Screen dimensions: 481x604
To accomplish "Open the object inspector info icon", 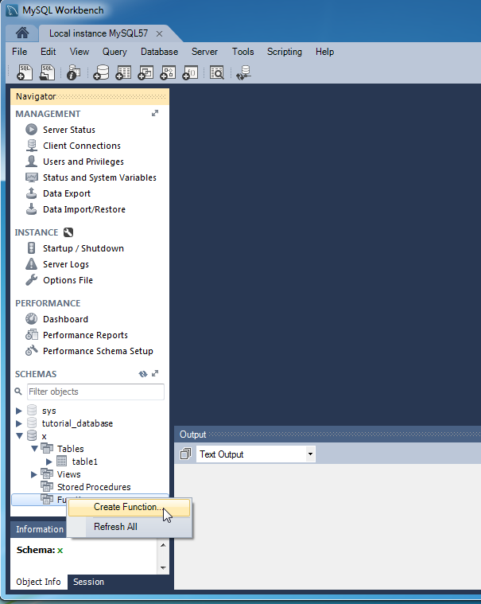I will pyautogui.click(x=73, y=72).
